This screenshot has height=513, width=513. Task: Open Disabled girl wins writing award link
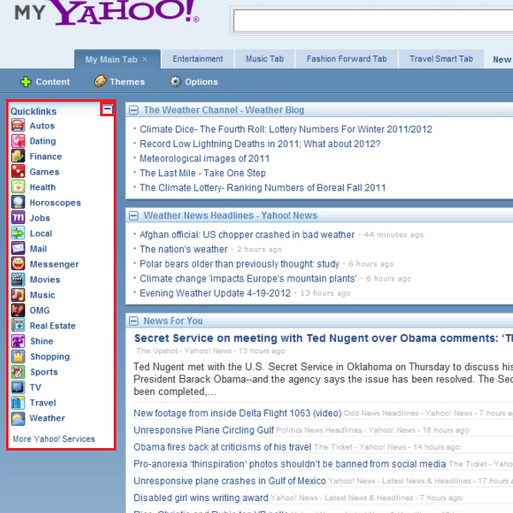(201, 498)
